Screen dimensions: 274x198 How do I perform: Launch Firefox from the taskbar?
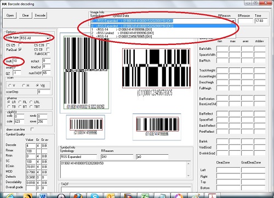pos(78,196)
